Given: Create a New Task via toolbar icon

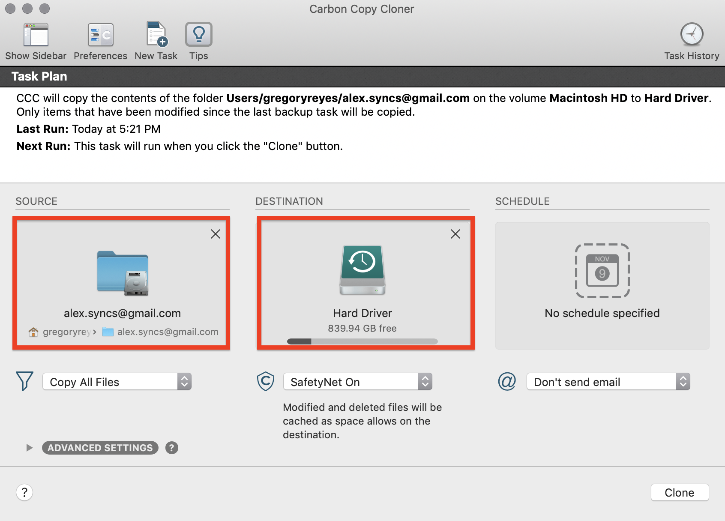Looking at the screenshot, I should pos(156,34).
